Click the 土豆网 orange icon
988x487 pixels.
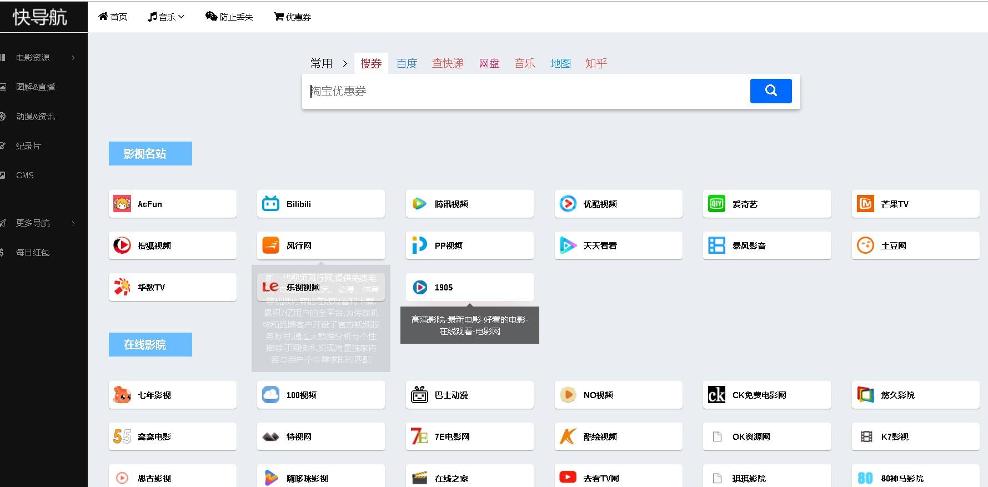click(x=865, y=245)
